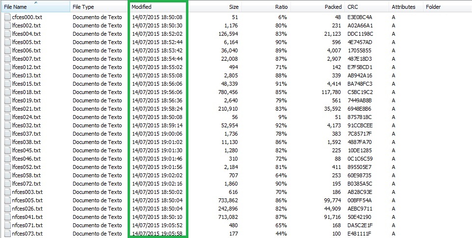Click the File Type column header
Screen dimensions: 472x238
[83, 7]
